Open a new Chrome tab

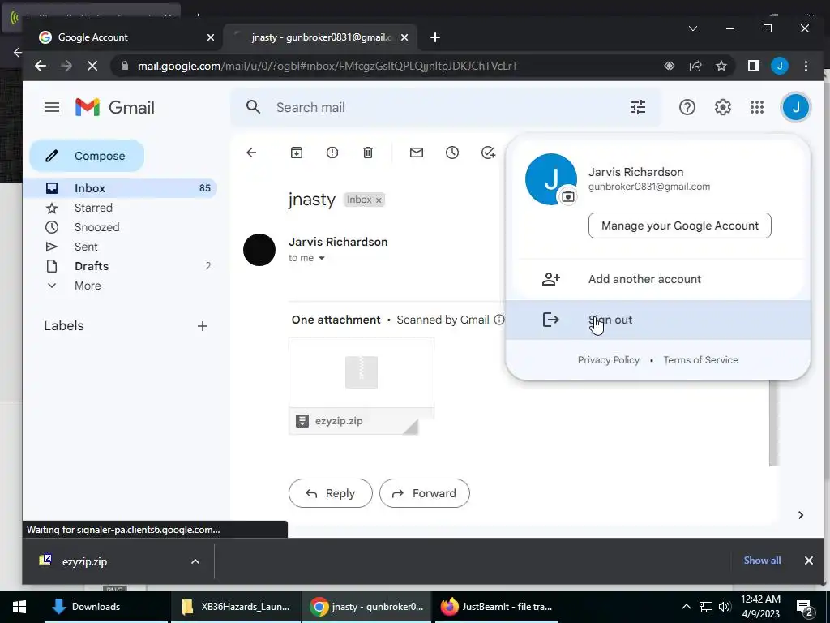point(435,37)
